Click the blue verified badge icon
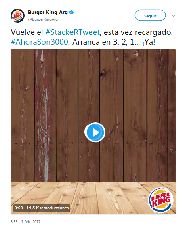Image resolution: width=187 pixels, height=227 pixels. [x=71, y=12]
